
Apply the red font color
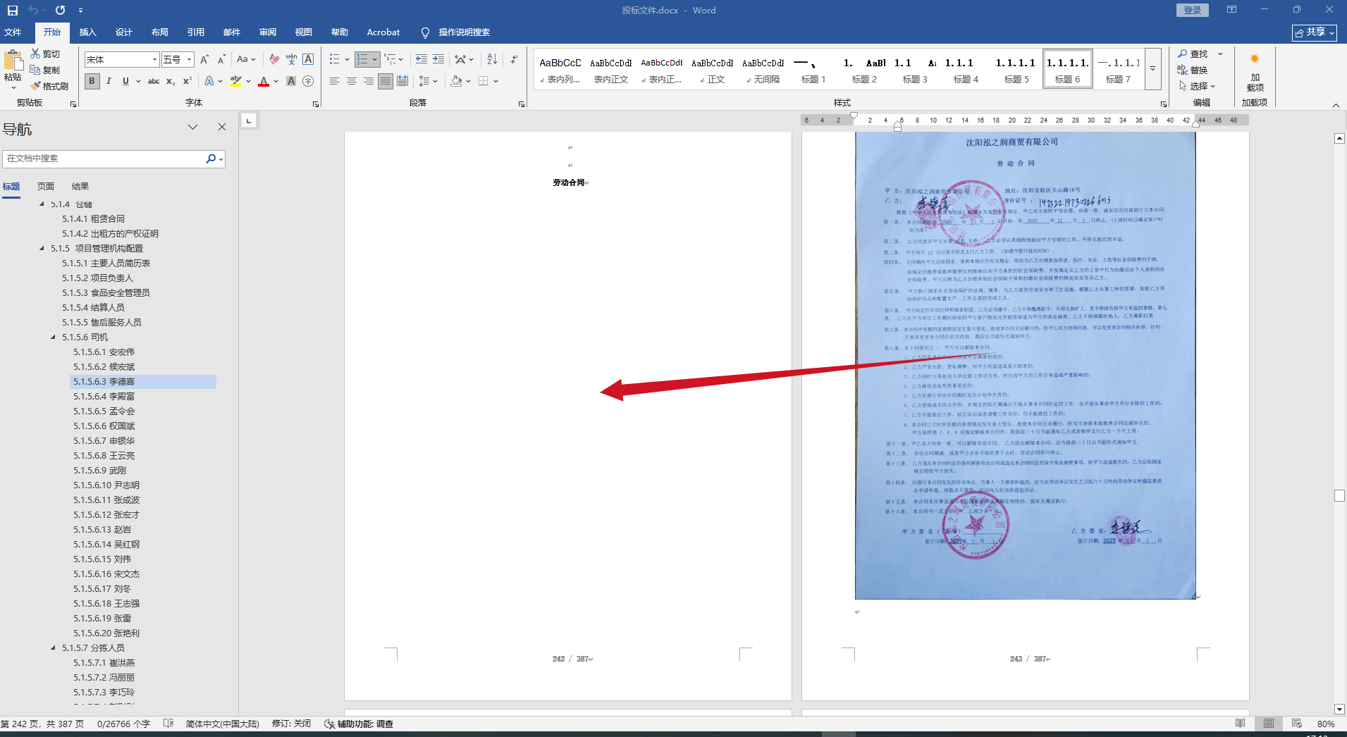(264, 81)
